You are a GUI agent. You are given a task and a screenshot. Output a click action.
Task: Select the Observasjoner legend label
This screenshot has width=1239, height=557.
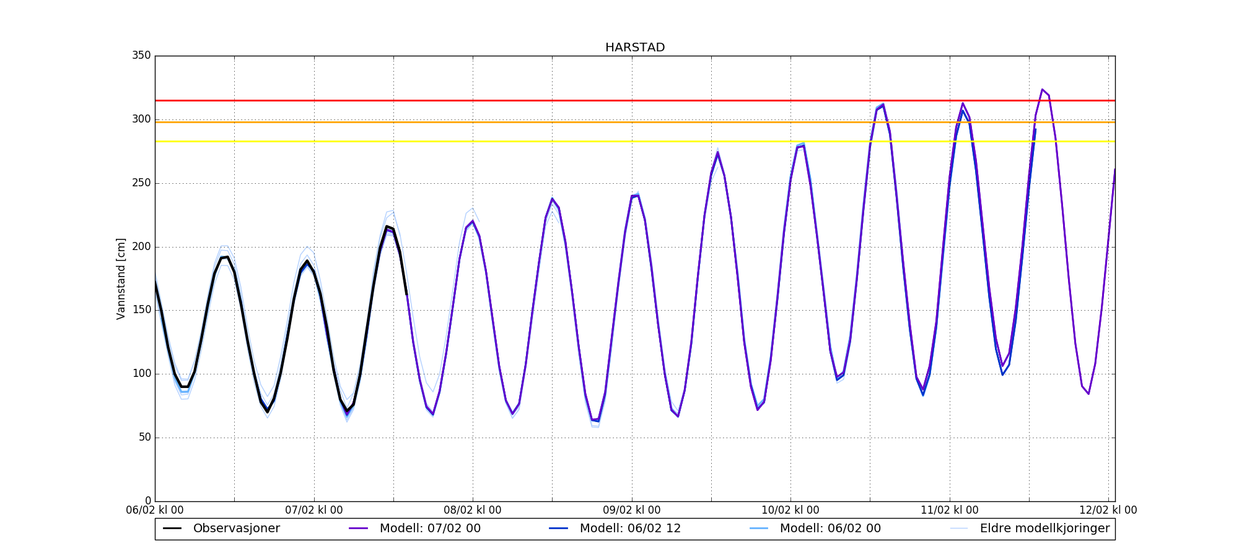point(237,529)
